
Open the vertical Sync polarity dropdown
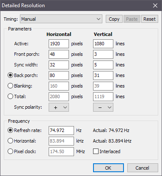(x=103, y=107)
